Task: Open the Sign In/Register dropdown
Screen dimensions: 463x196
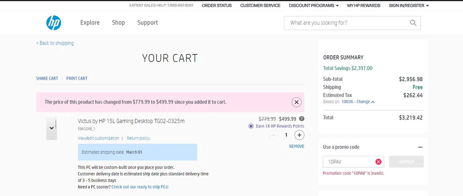Action: pyautogui.click(x=409, y=6)
